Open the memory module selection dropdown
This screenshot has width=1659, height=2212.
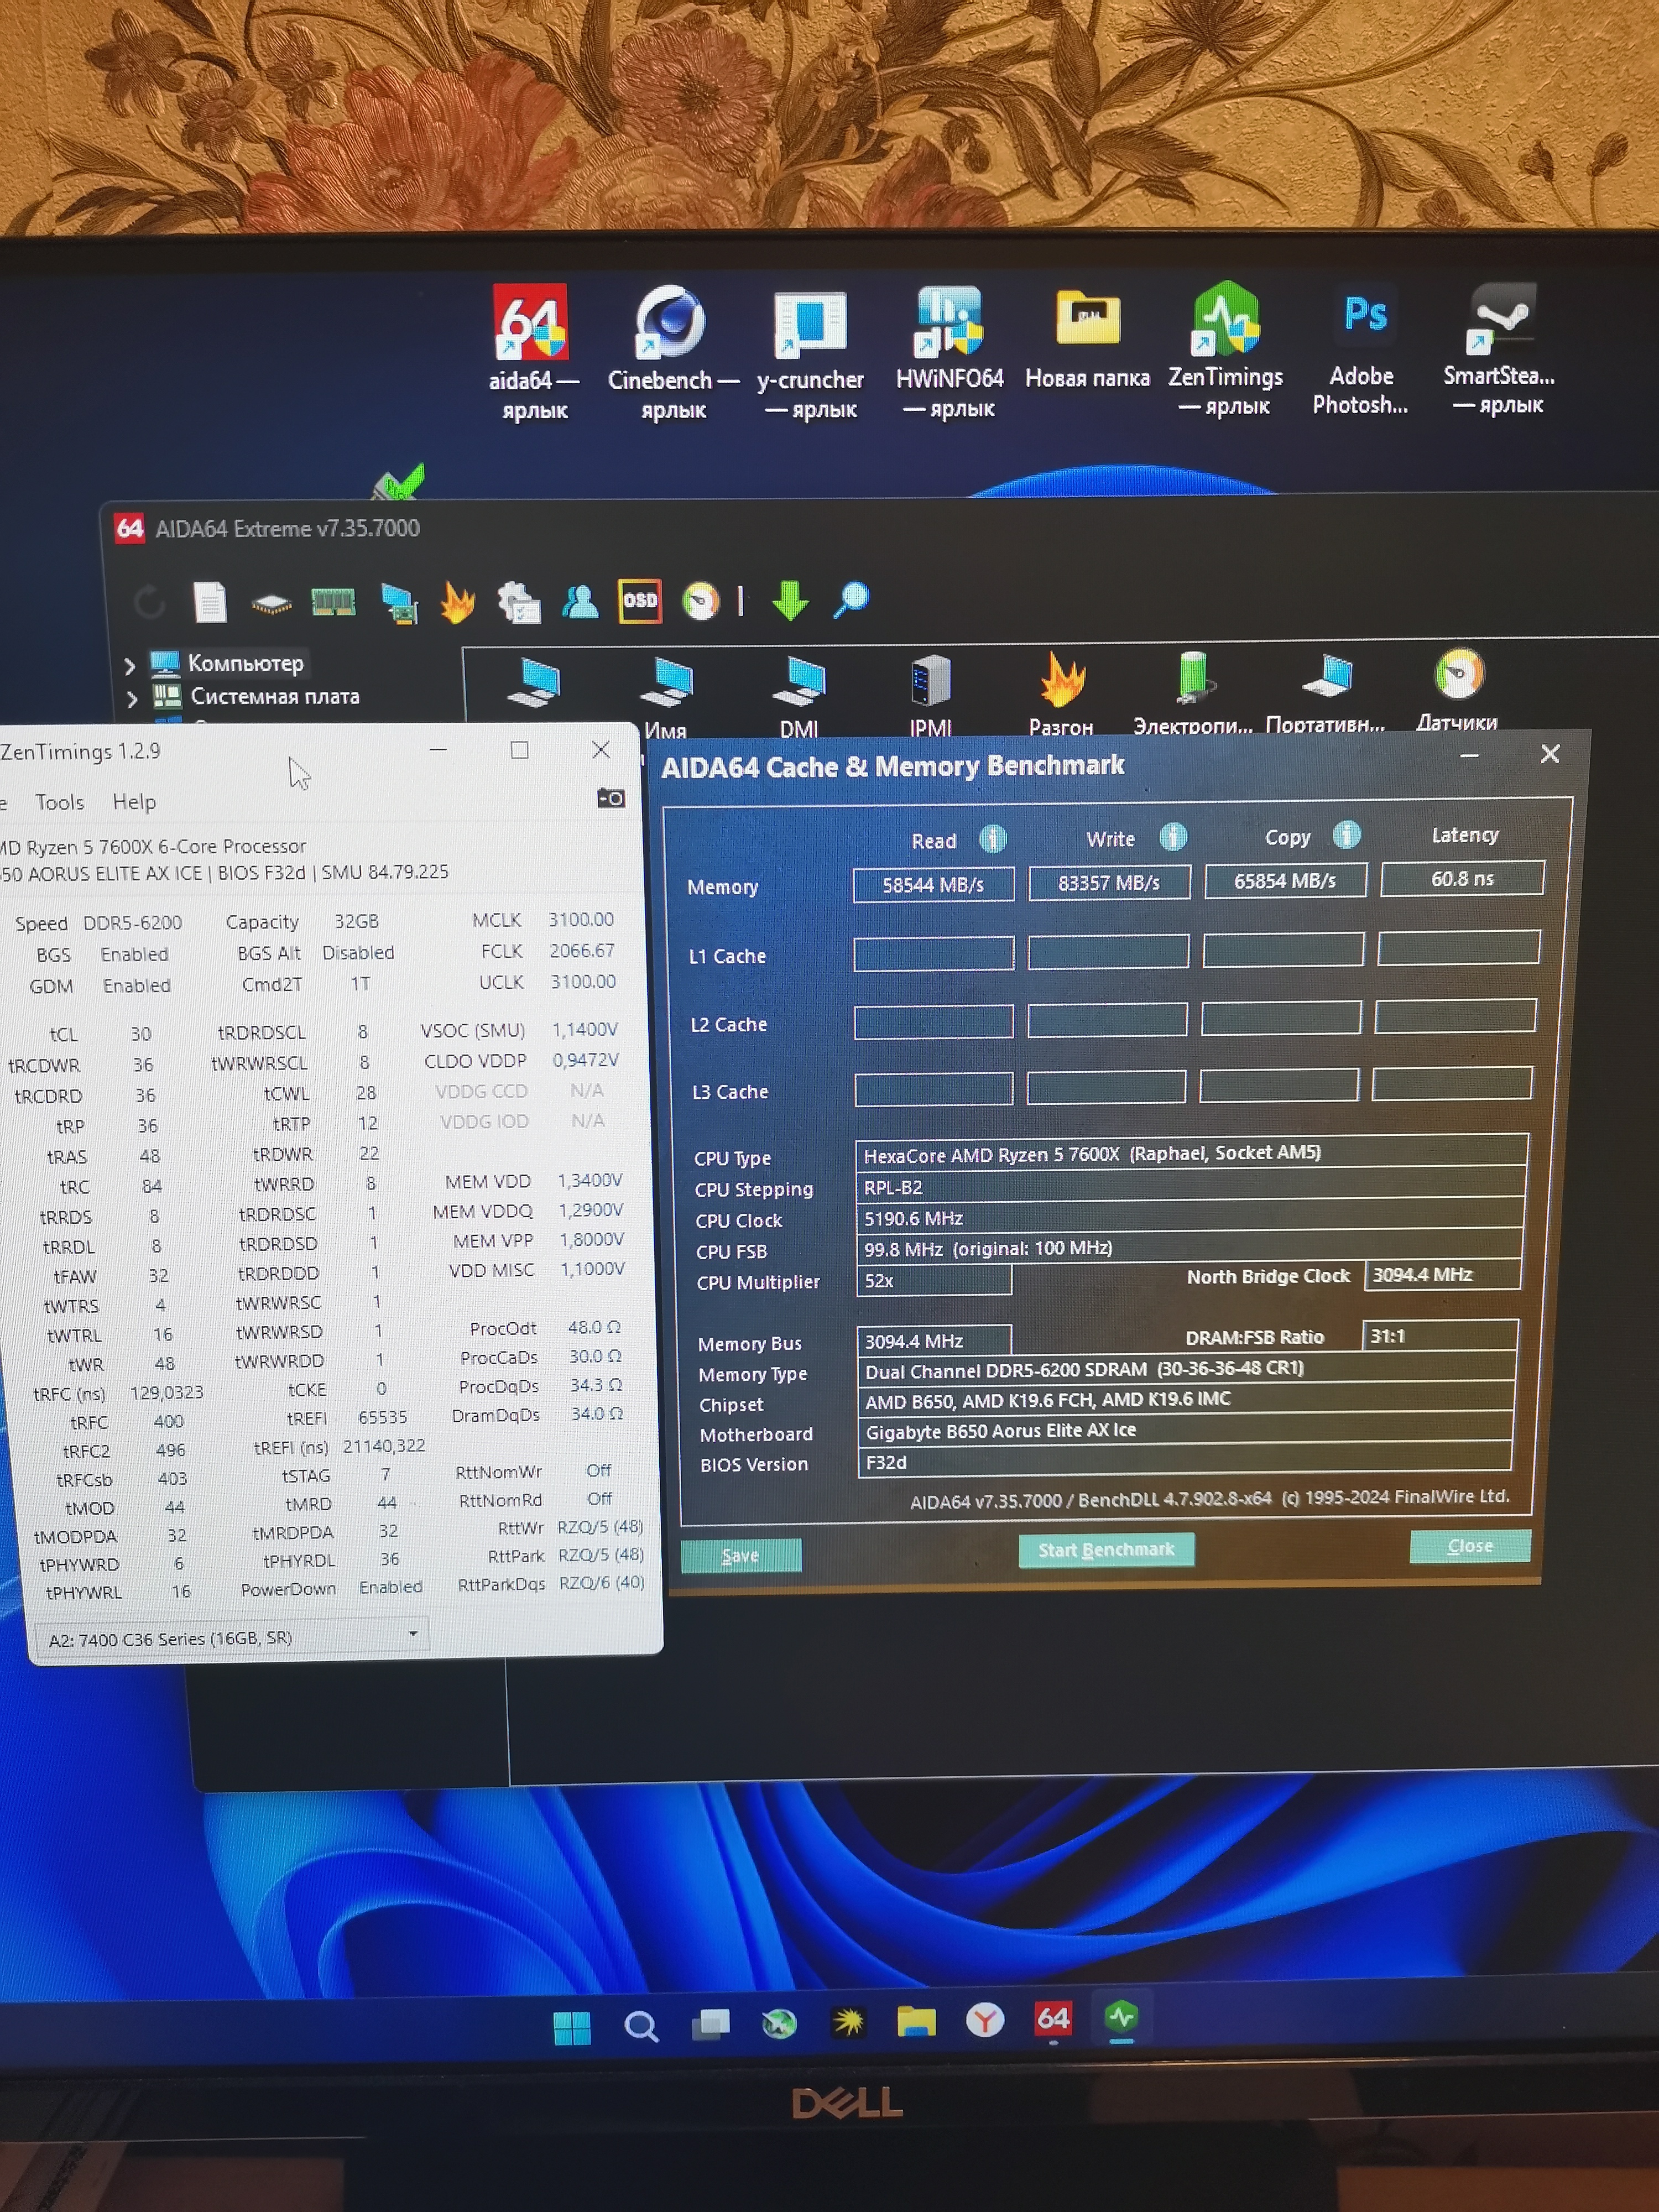(x=412, y=1635)
